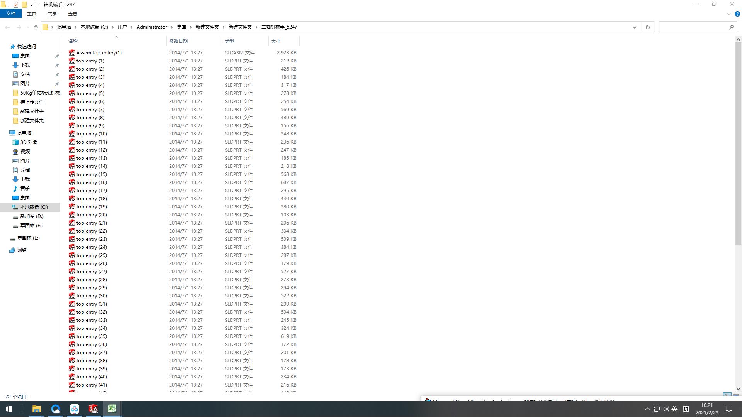Screen dimensions: 742x417
Task: Open SolidWorks 2015 from the taskbar
Action: 93,409
